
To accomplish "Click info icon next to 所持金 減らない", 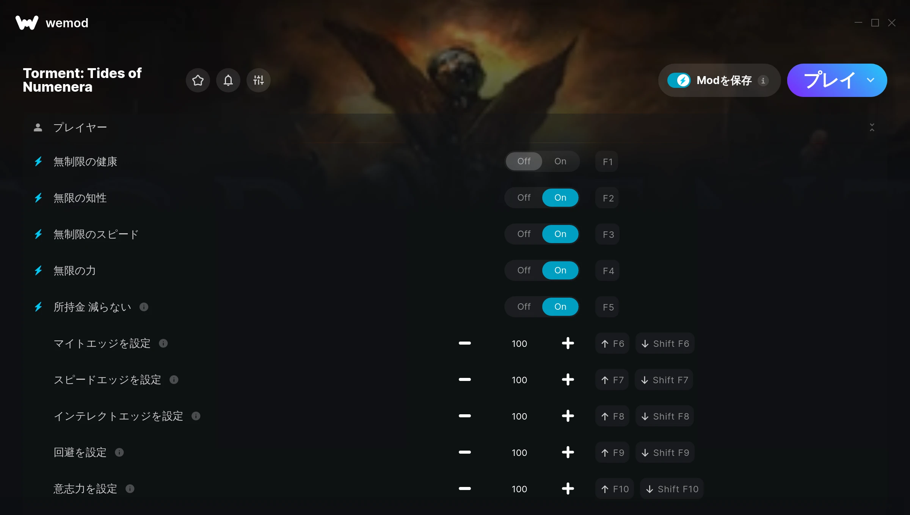I will click(144, 307).
